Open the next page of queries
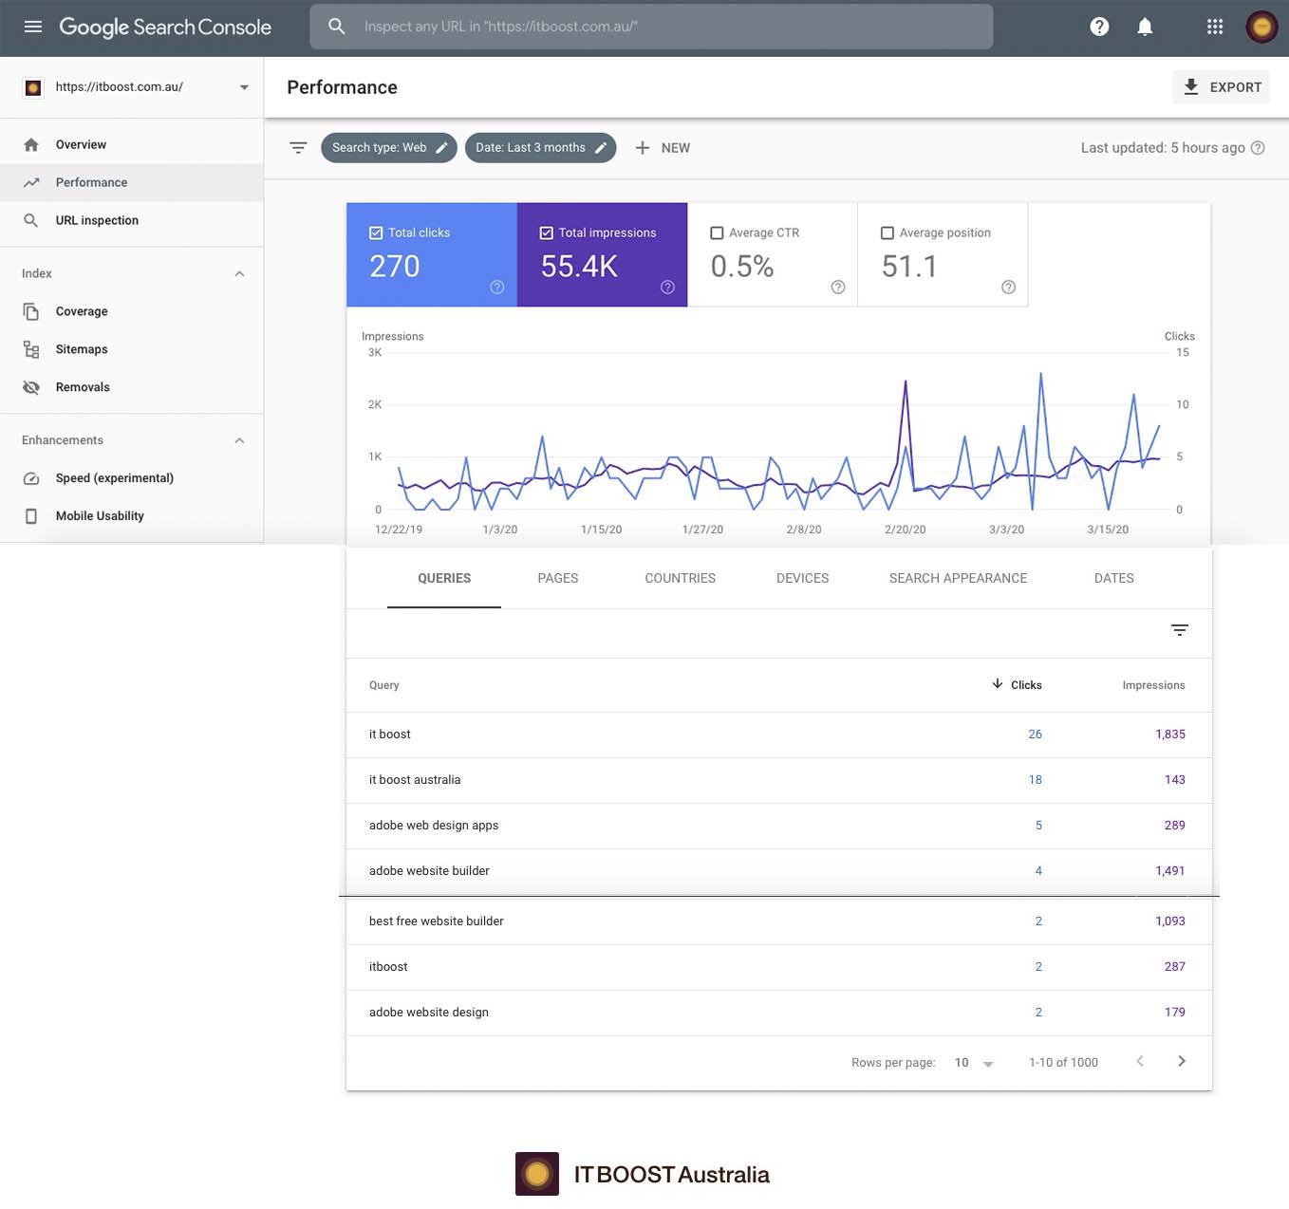 pos(1182,1061)
